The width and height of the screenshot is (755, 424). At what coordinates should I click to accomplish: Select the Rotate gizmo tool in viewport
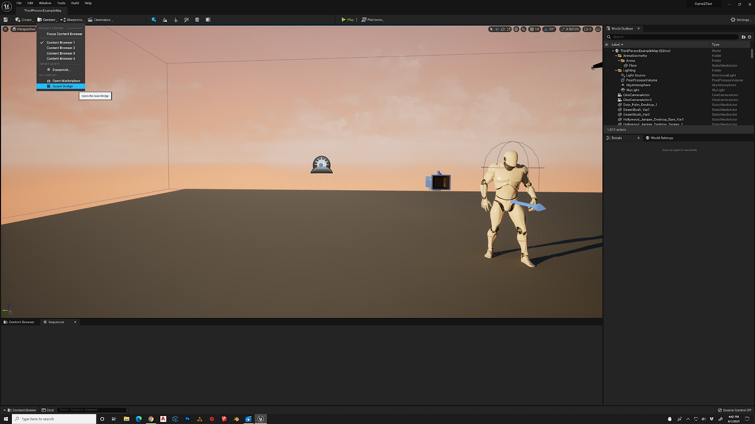click(503, 29)
